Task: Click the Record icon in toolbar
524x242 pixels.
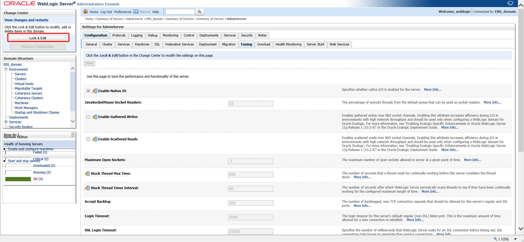Action: click(136, 12)
